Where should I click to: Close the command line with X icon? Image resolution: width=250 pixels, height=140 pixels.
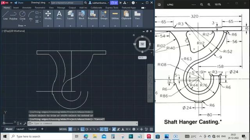pos(21,124)
